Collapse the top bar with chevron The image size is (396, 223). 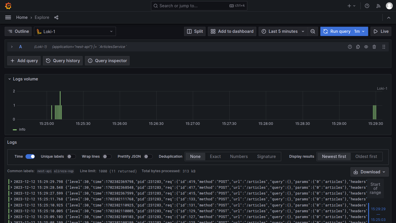pyautogui.click(x=389, y=17)
